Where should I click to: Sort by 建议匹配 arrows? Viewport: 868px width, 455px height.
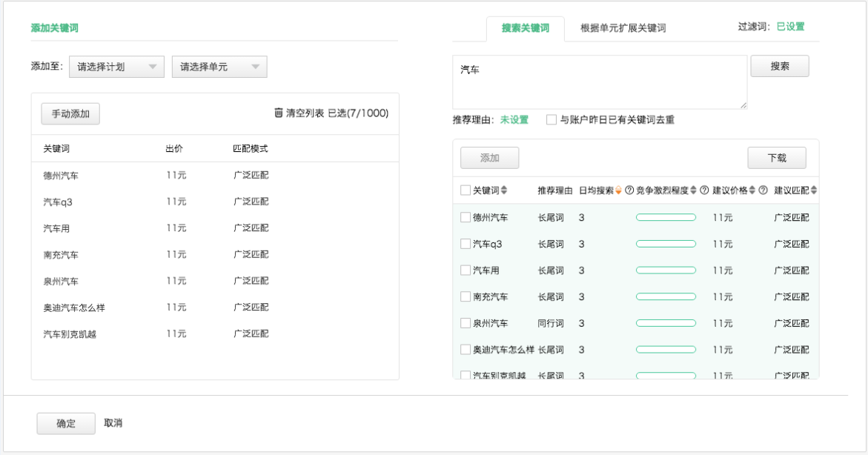(814, 190)
